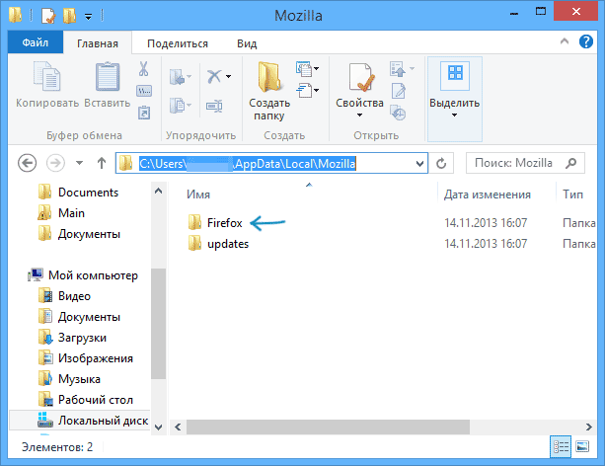Screen dimensions: 605x466
Task: Switch to Details view in status bar
Action: pyautogui.click(x=561, y=447)
